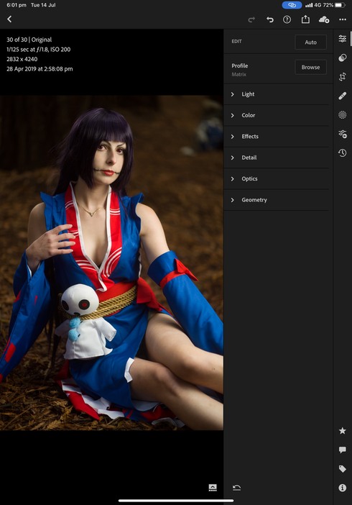
Task: Click the undo arrow icon
Action: 269,19
